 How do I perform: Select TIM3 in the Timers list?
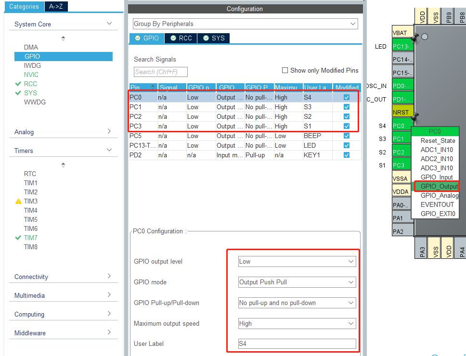31,201
